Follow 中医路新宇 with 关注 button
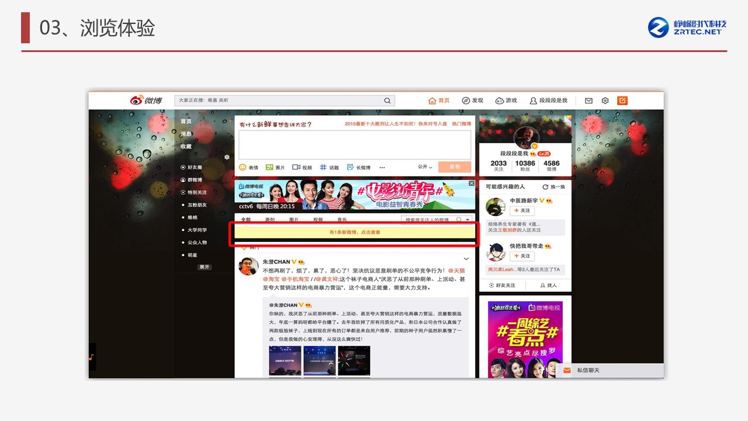The height and width of the screenshot is (421, 748). pos(522,211)
